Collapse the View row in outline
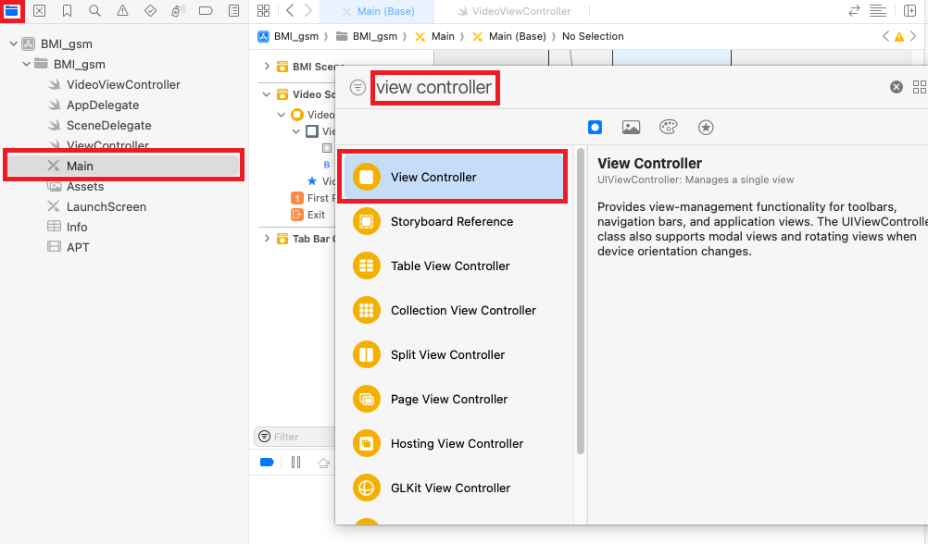The width and height of the screenshot is (928, 544). 296,131
